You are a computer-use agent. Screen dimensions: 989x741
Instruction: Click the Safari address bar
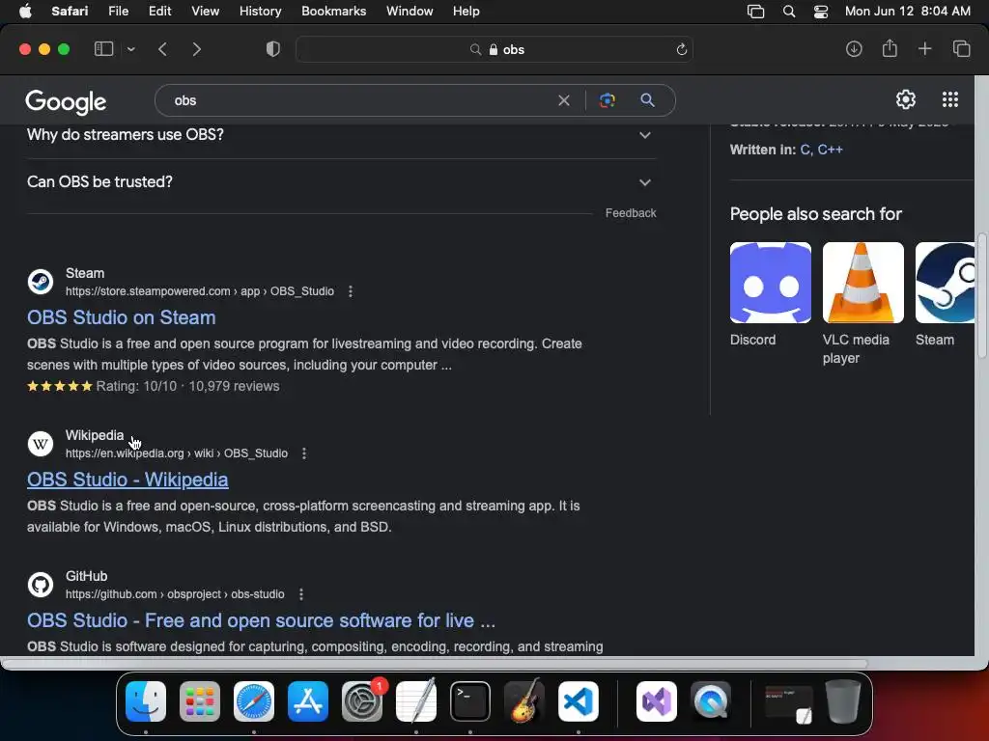tap(494, 49)
